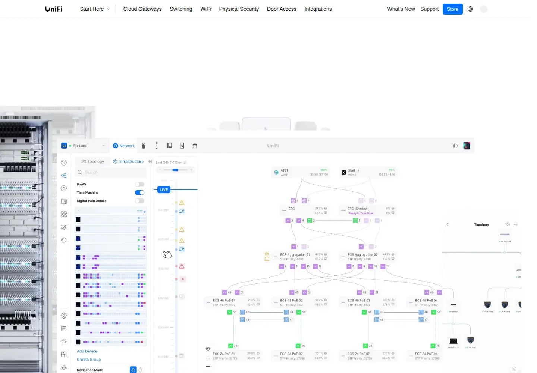537x373 pixels.
Task: Click the UniFi logo in the header
Action: point(54,9)
